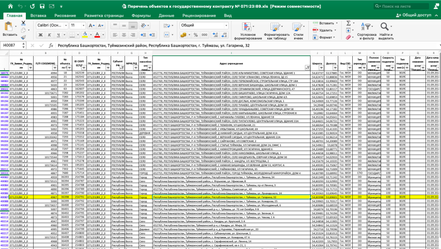This screenshot has width=441, height=249.
Task: Switch to the Рисование tab
Action: click(65, 16)
